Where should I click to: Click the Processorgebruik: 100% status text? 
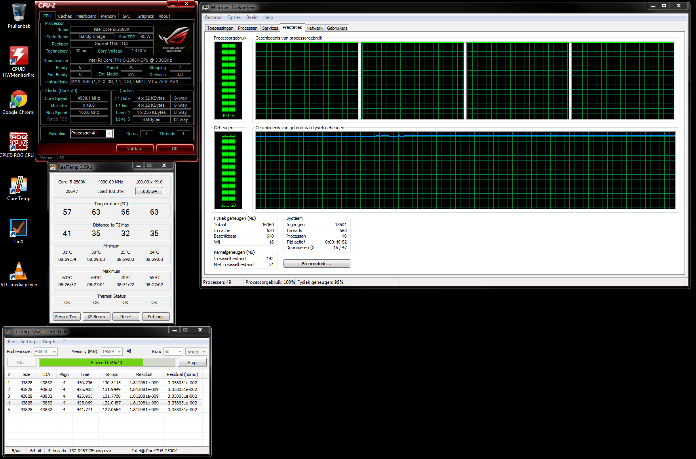pyautogui.click(x=270, y=282)
